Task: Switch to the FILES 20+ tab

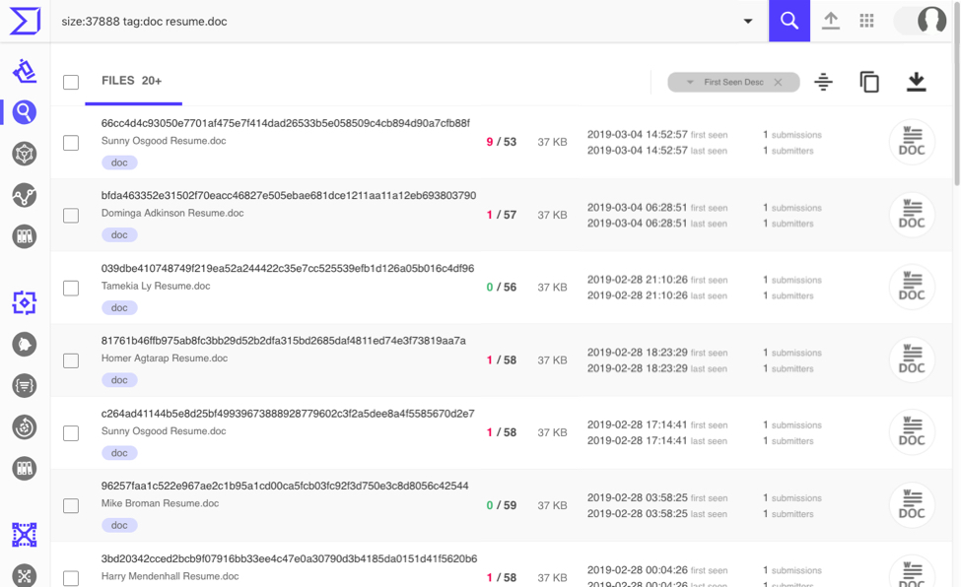Action: click(132, 81)
